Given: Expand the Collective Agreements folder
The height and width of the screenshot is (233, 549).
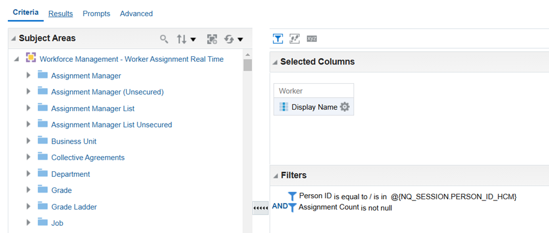Looking at the screenshot, I should [28, 157].
